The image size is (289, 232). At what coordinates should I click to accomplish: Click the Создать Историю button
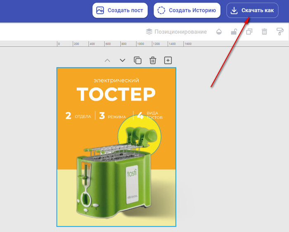(x=187, y=10)
